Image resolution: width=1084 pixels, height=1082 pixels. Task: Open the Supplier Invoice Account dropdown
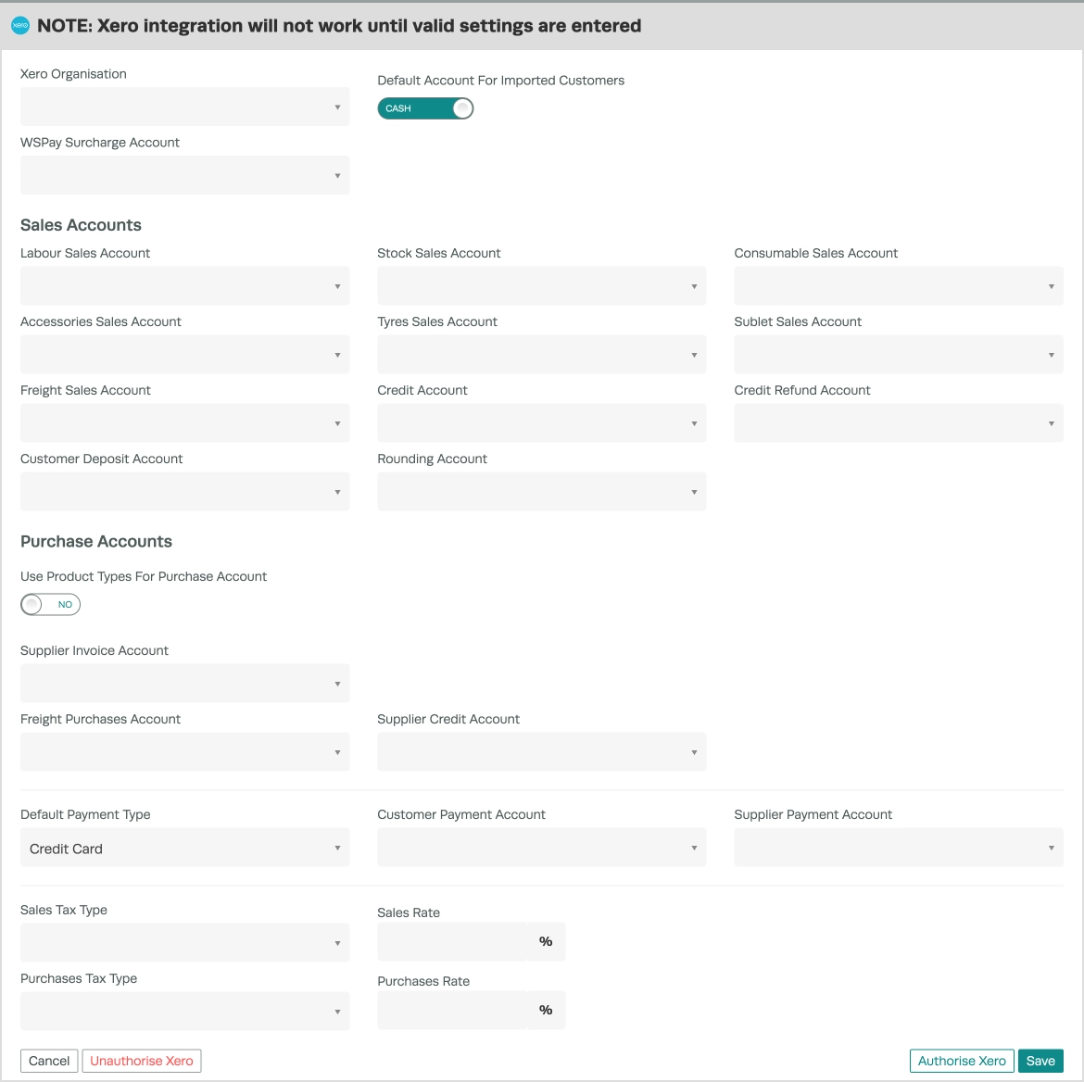184,683
